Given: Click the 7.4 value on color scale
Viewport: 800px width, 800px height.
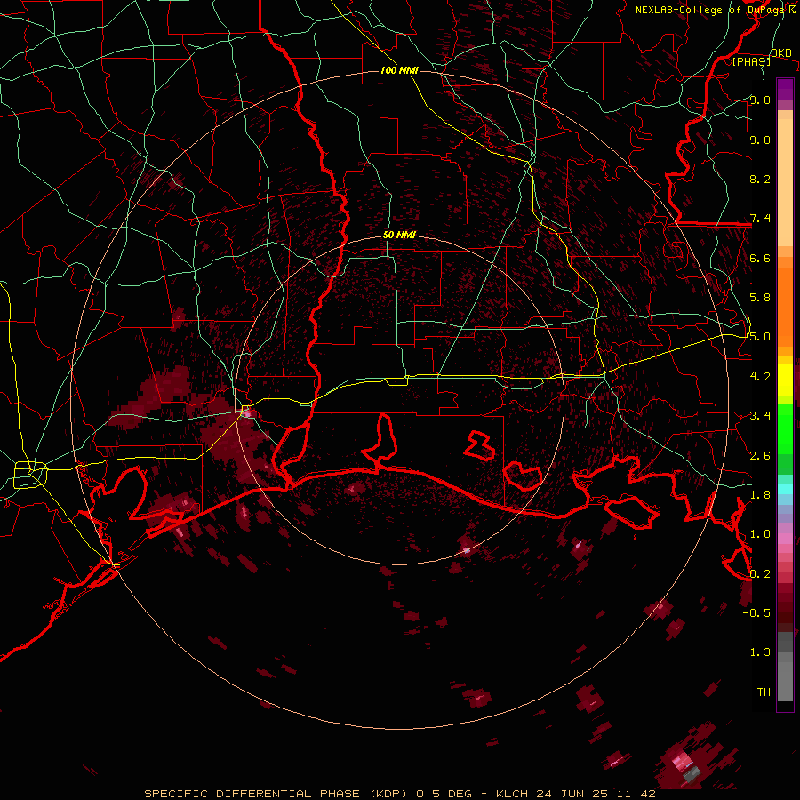Looking at the screenshot, I should (760, 219).
